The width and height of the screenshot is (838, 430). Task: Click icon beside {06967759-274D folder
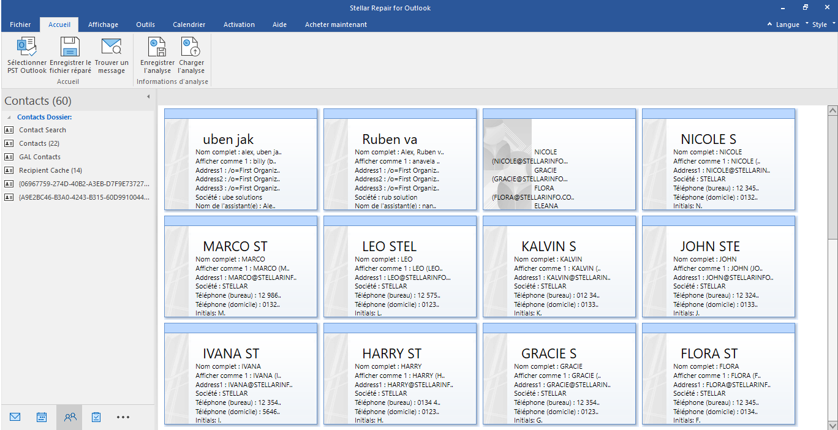pyautogui.click(x=9, y=184)
